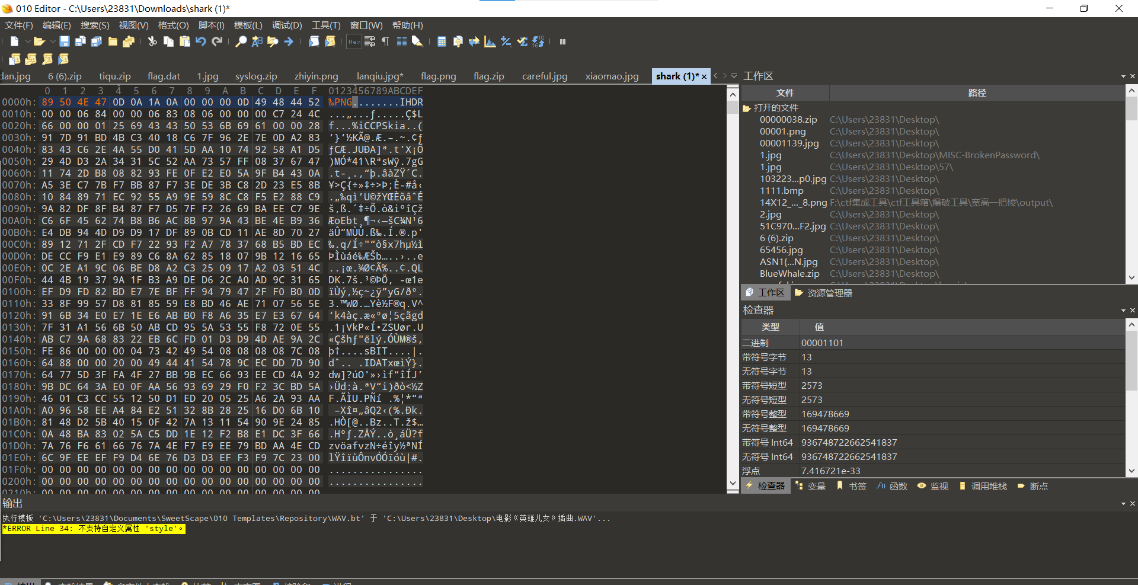
Task: Open the 工作区 panel options arrow
Action: click(1123, 76)
